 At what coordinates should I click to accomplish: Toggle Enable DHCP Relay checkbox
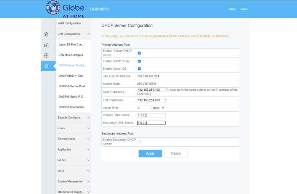tap(139, 61)
